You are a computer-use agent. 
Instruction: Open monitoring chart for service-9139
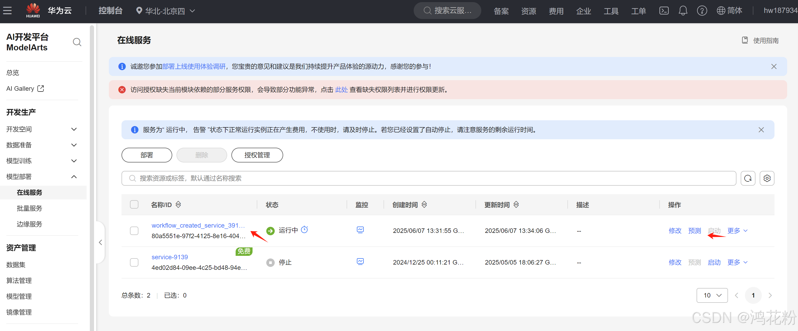pos(360,261)
